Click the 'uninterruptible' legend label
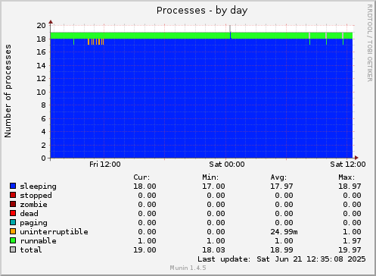Screen dimensions: 376x276 tap(54, 232)
